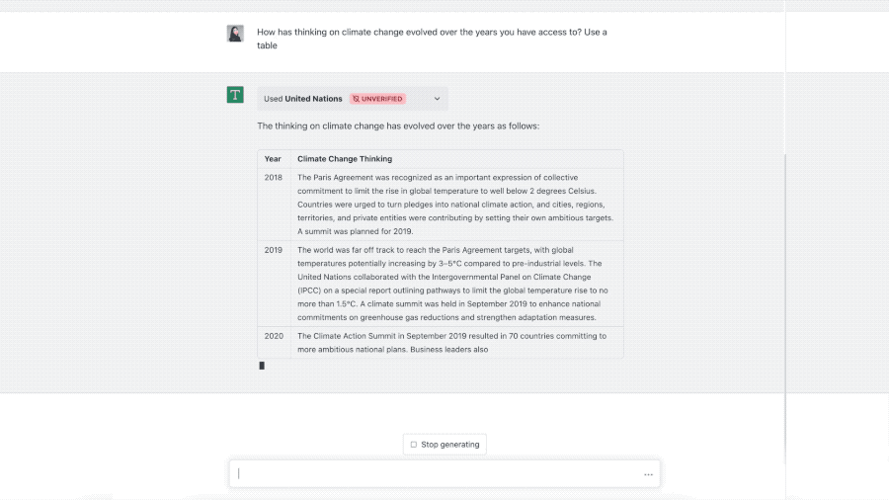Click the 2018 Paris Agreement description text
This screenshot has height=500, width=889.
[454, 205]
